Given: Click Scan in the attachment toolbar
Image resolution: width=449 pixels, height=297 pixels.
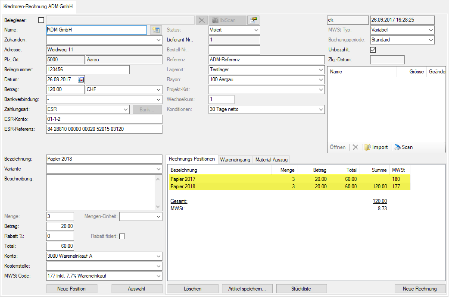Looking at the screenshot, I should click(x=403, y=147).
